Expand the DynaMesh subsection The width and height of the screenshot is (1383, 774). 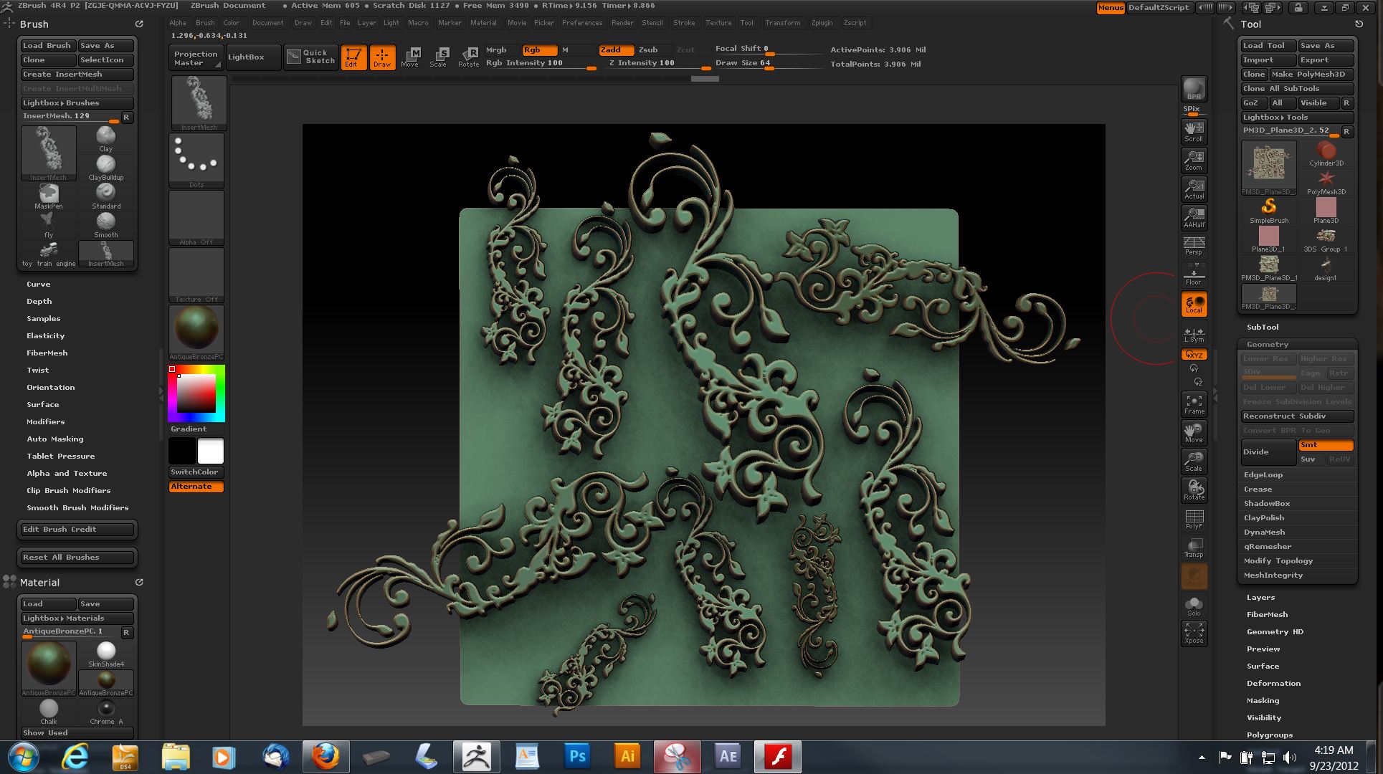1265,532
